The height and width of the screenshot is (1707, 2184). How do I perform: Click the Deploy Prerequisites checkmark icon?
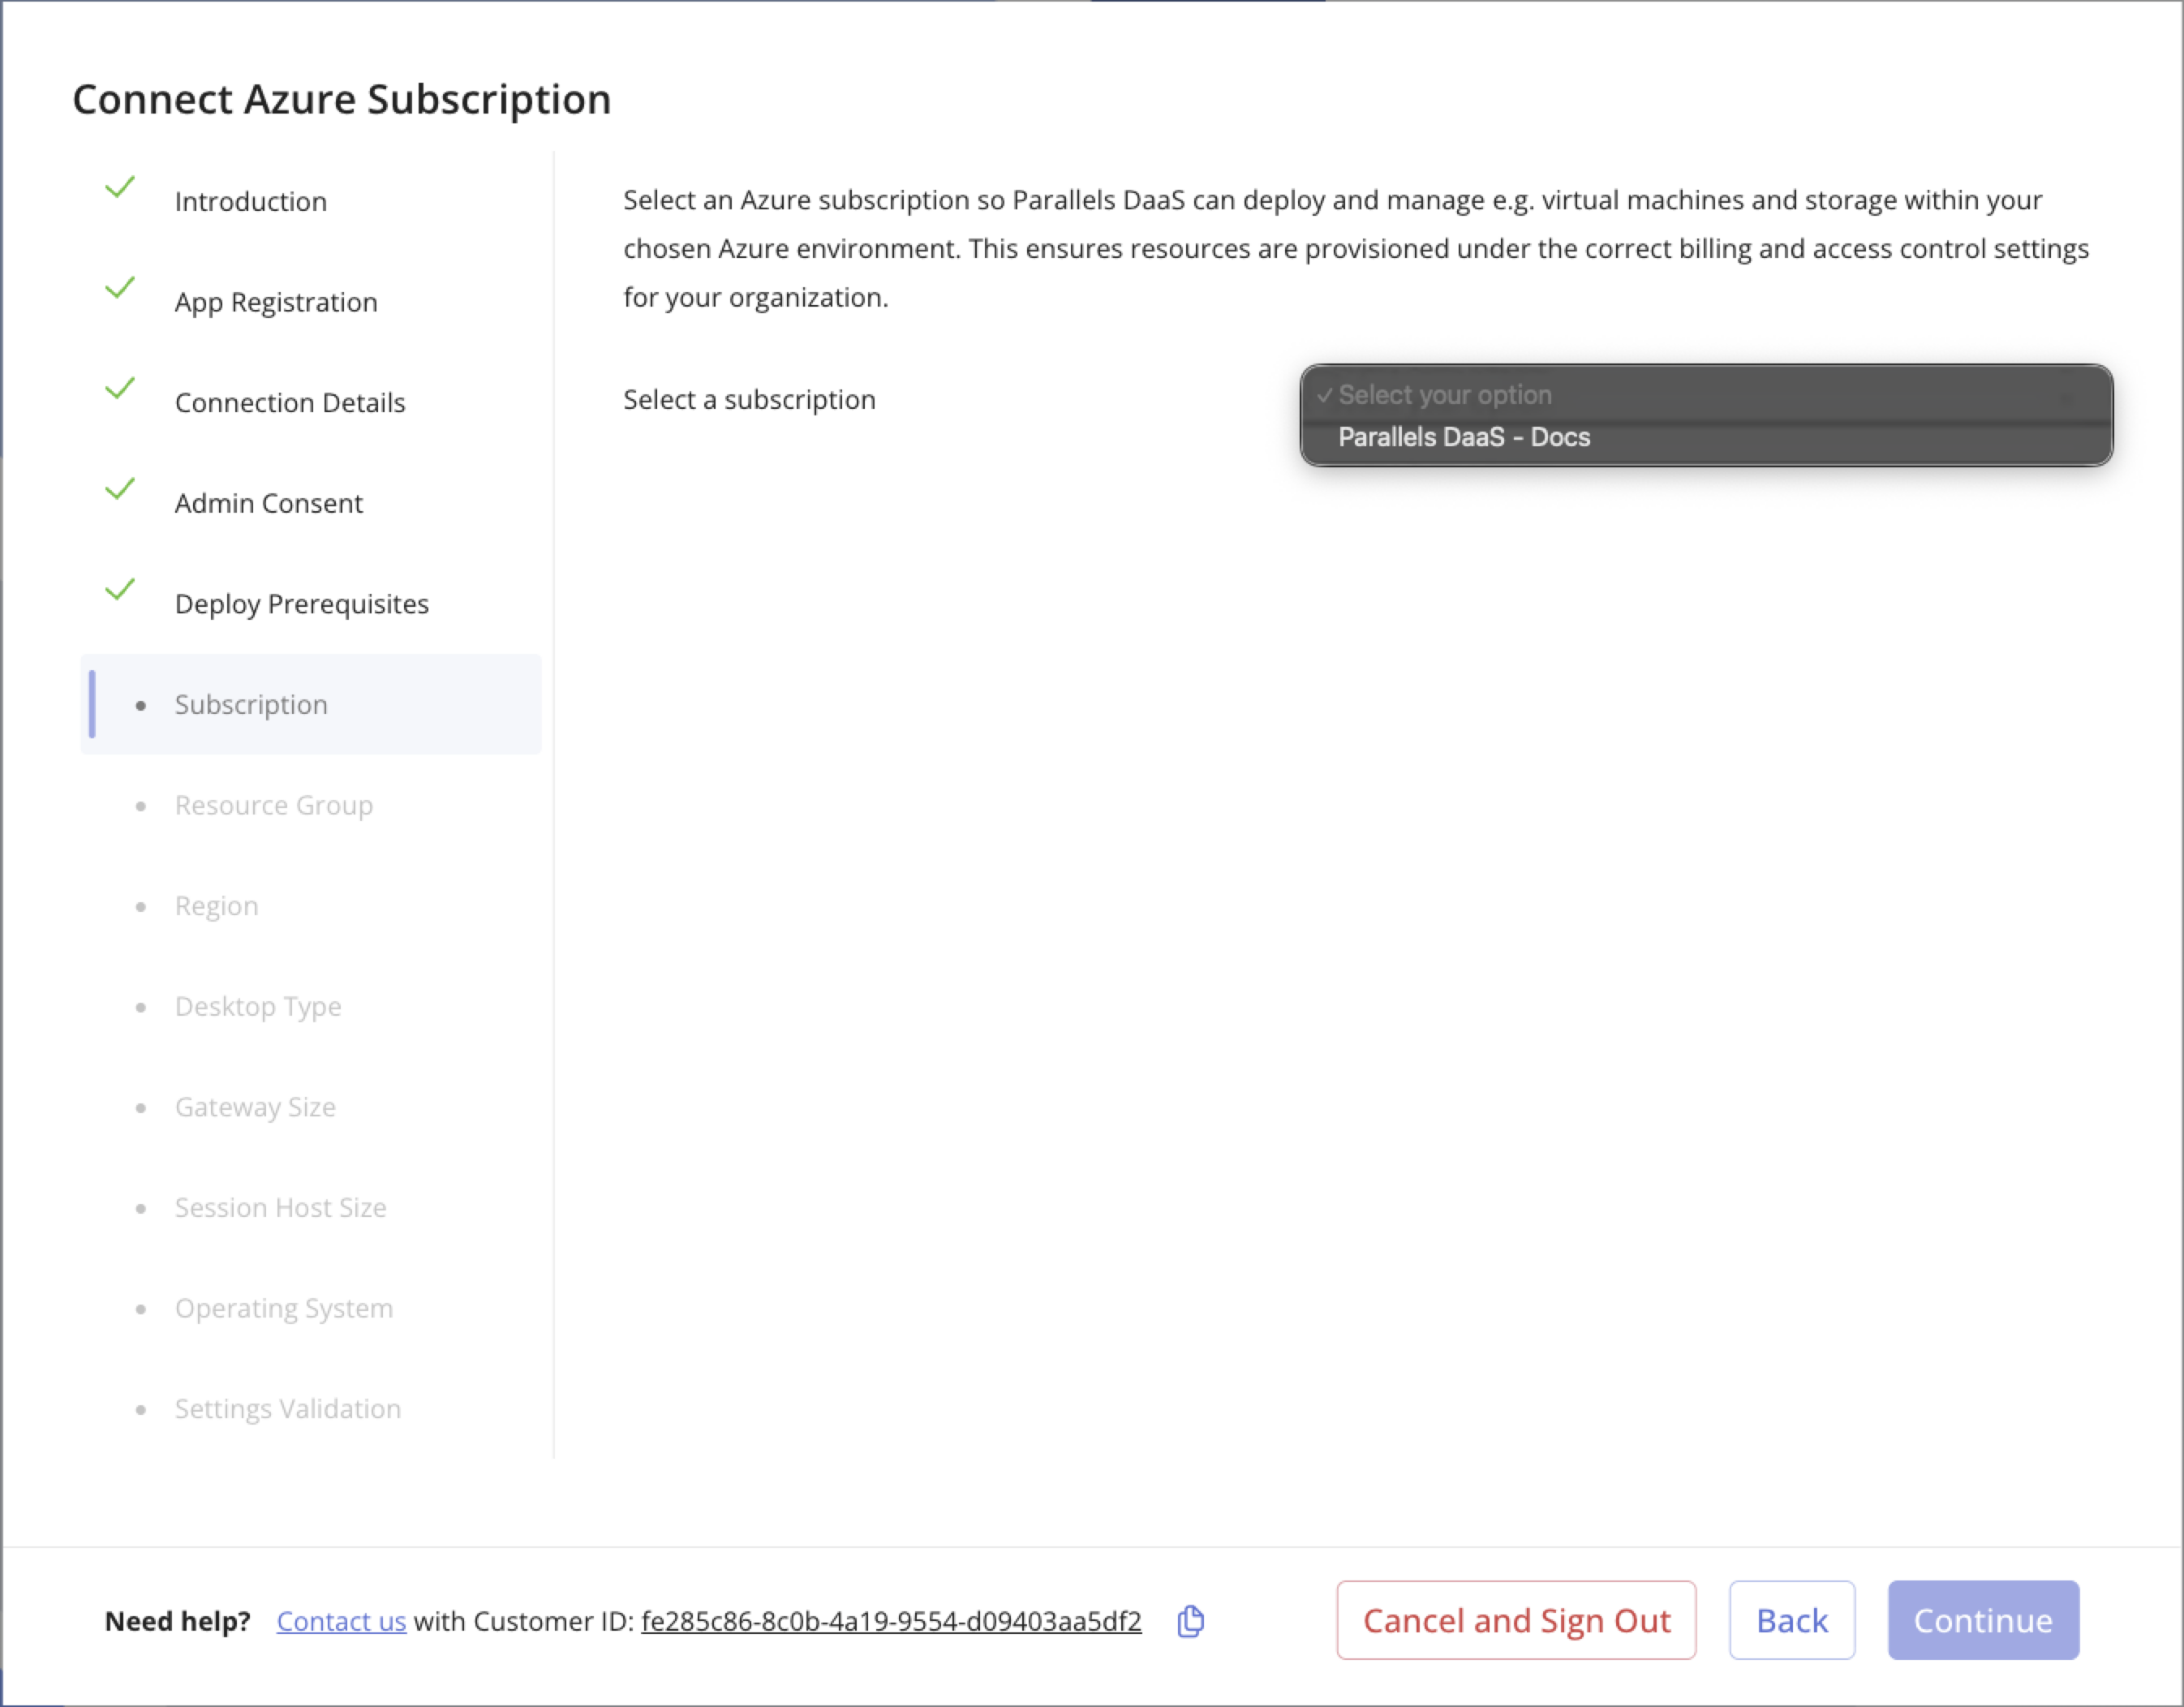[120, 589]
